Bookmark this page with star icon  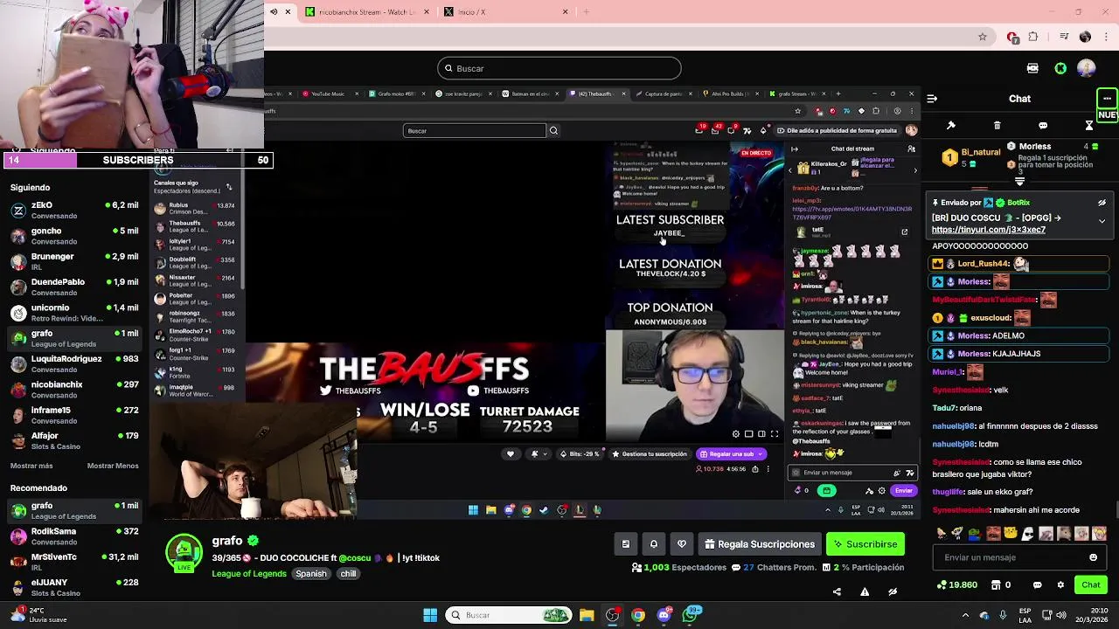point(983,37)
